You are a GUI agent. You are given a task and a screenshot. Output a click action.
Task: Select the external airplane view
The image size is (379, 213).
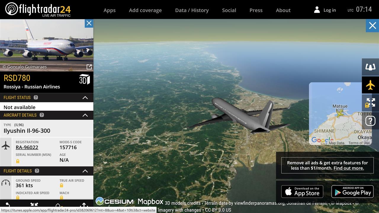pyautogui.click(x=370, y=85)
